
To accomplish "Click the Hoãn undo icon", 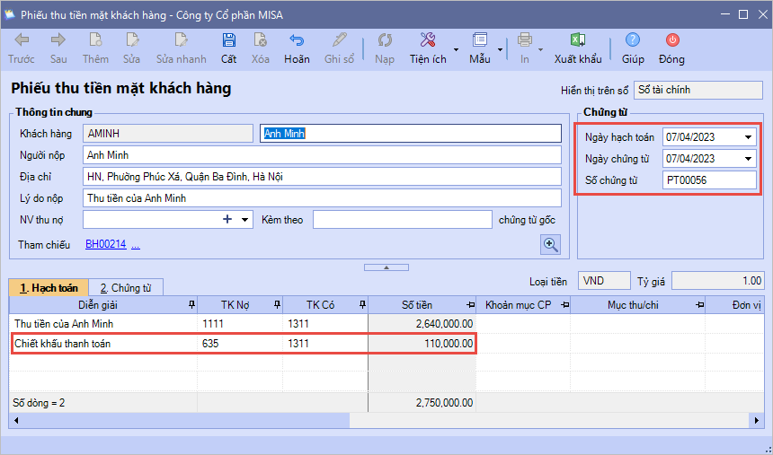I will pos(297,40).
